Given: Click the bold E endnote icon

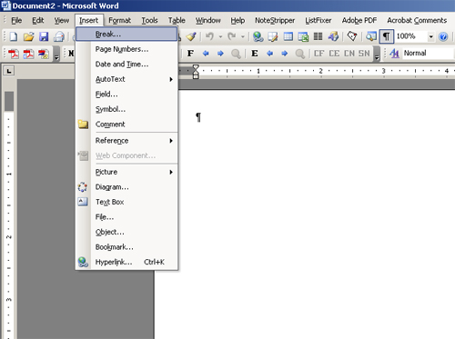Looking at the screenshot, I should click(255, 54).
